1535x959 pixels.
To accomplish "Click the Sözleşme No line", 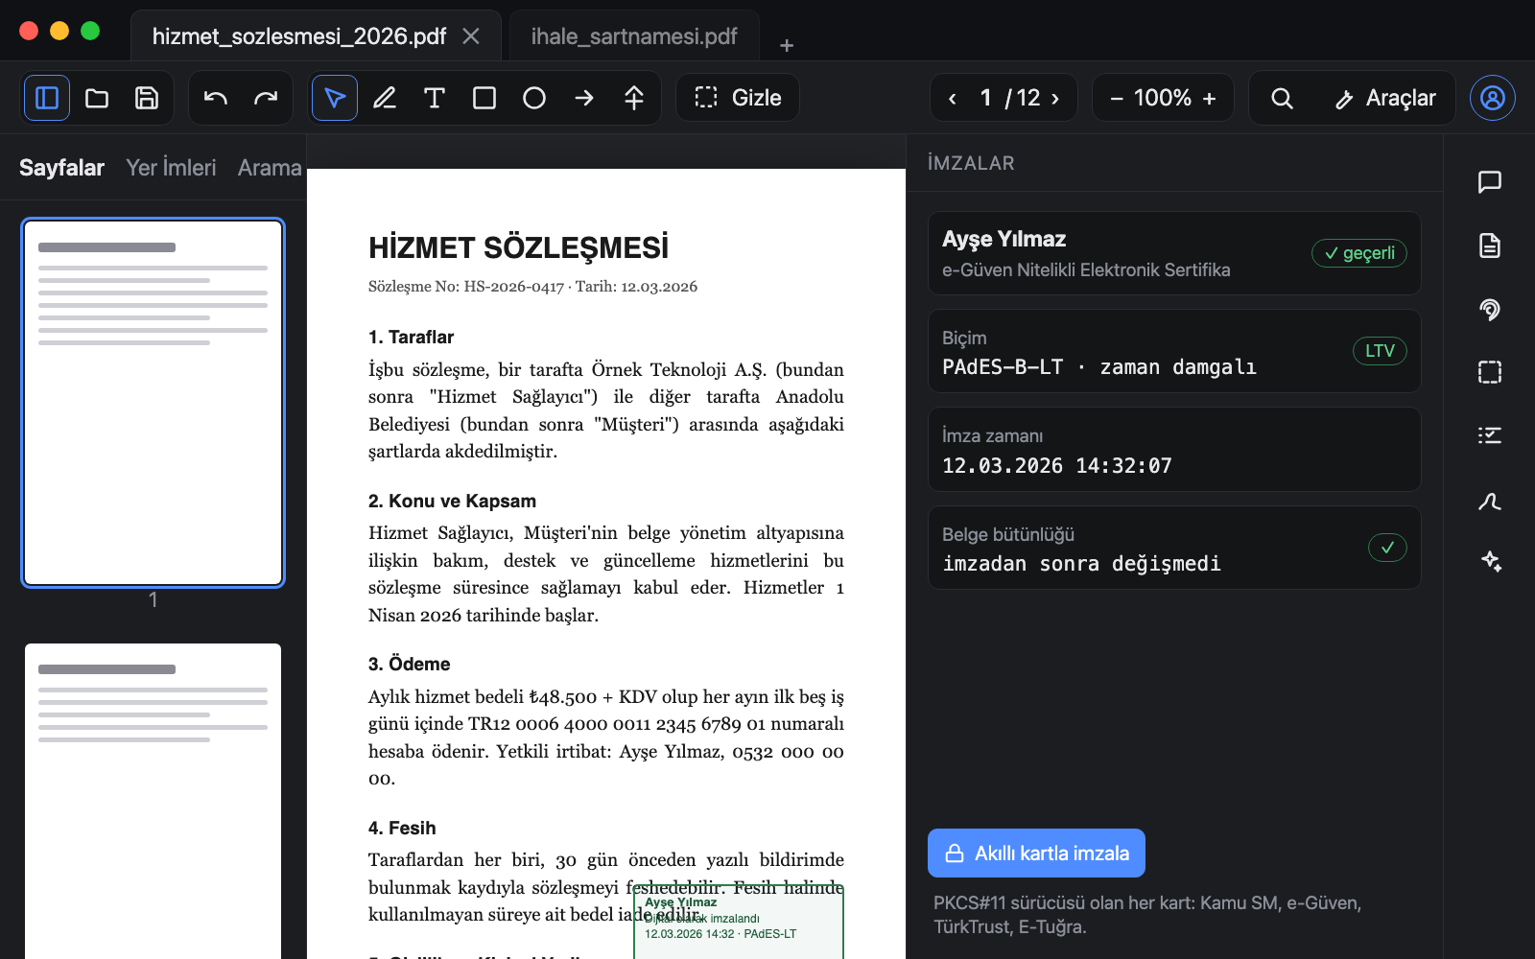I will (532, 287).
